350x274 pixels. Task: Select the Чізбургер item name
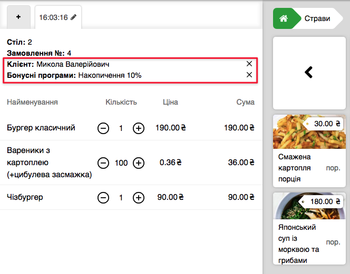point(25,198)
